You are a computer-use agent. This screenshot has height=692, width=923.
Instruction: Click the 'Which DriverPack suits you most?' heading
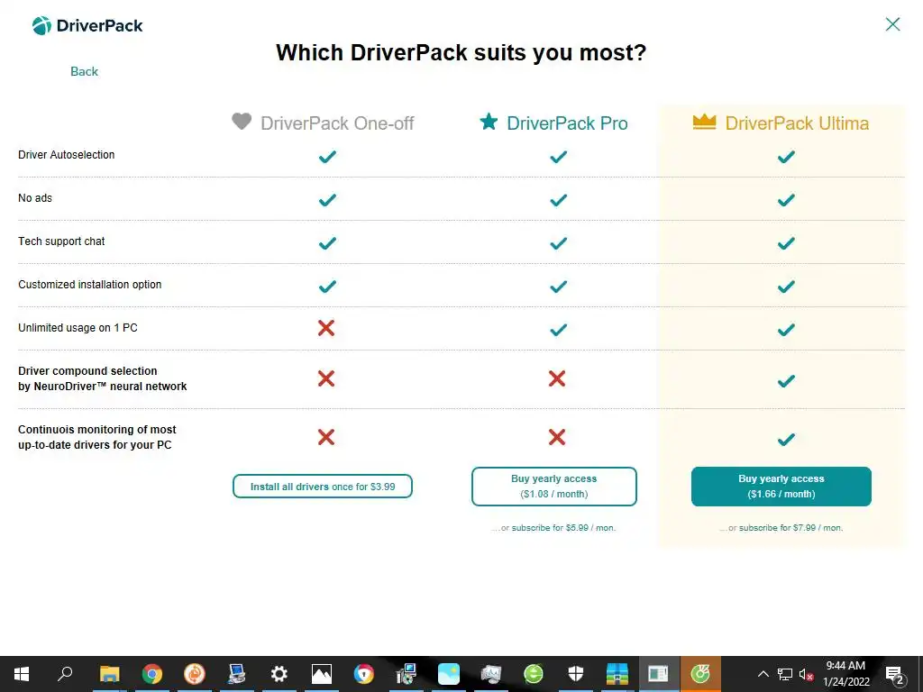tap(461, 53)
